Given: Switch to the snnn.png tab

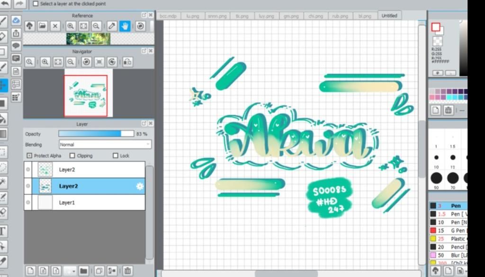Looking at the screenshot, I should pyautogui.click(x=217, y=16).
